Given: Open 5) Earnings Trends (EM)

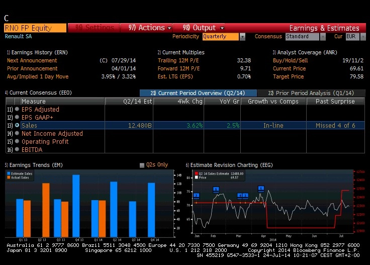Looking at the screenshot, I should click(x=34, y=165).
